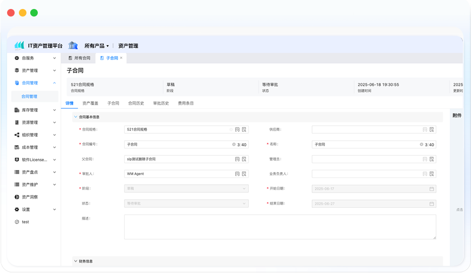Click the IT资产管理平台 logo icon
Viewport: 471px width, 273px height.
pyautogui.click(x=19, y=45)
